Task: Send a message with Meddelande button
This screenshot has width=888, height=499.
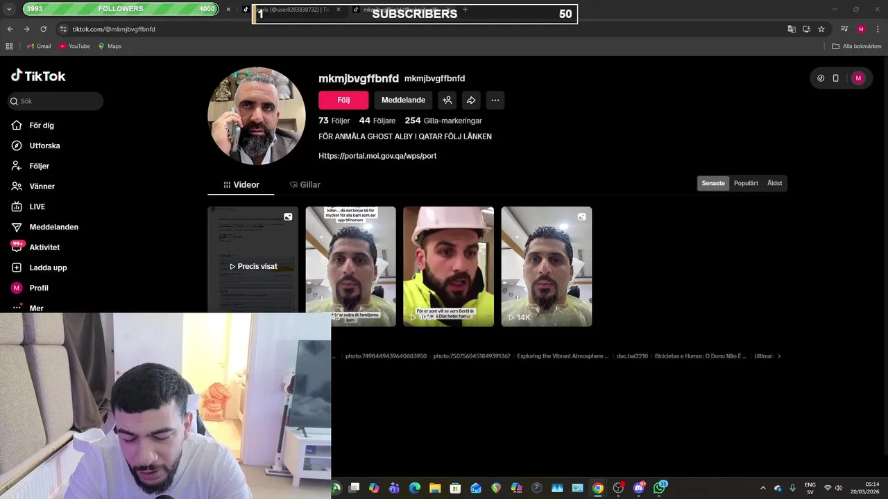Action: (x=403, y=100)
